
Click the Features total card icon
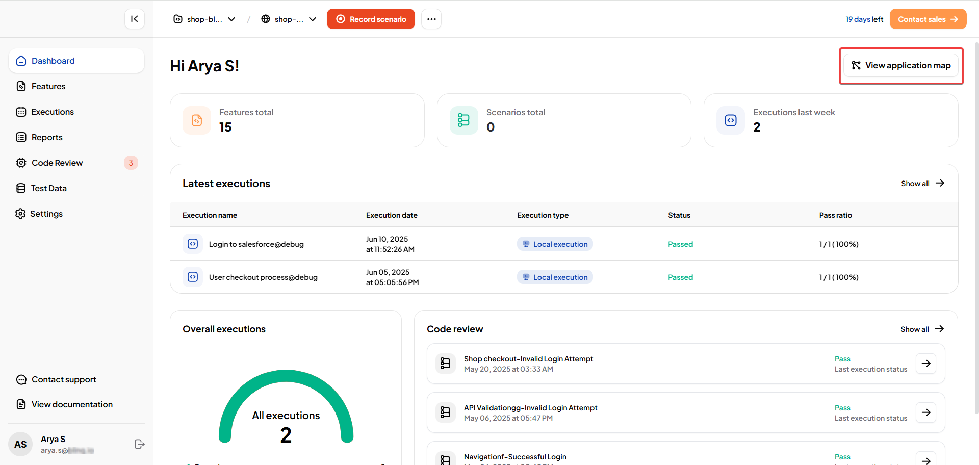tap(197, 120)
